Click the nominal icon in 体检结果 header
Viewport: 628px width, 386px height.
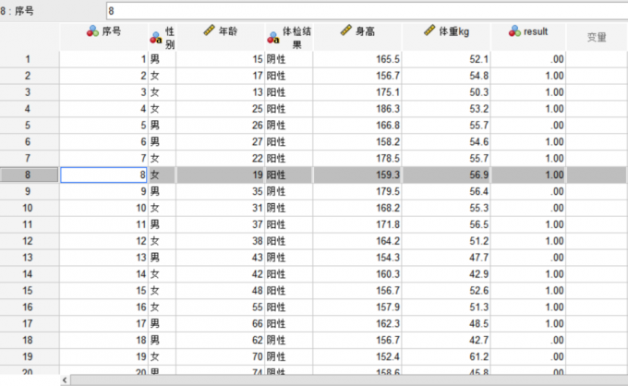pyautogui.click(x=273, y=38)
